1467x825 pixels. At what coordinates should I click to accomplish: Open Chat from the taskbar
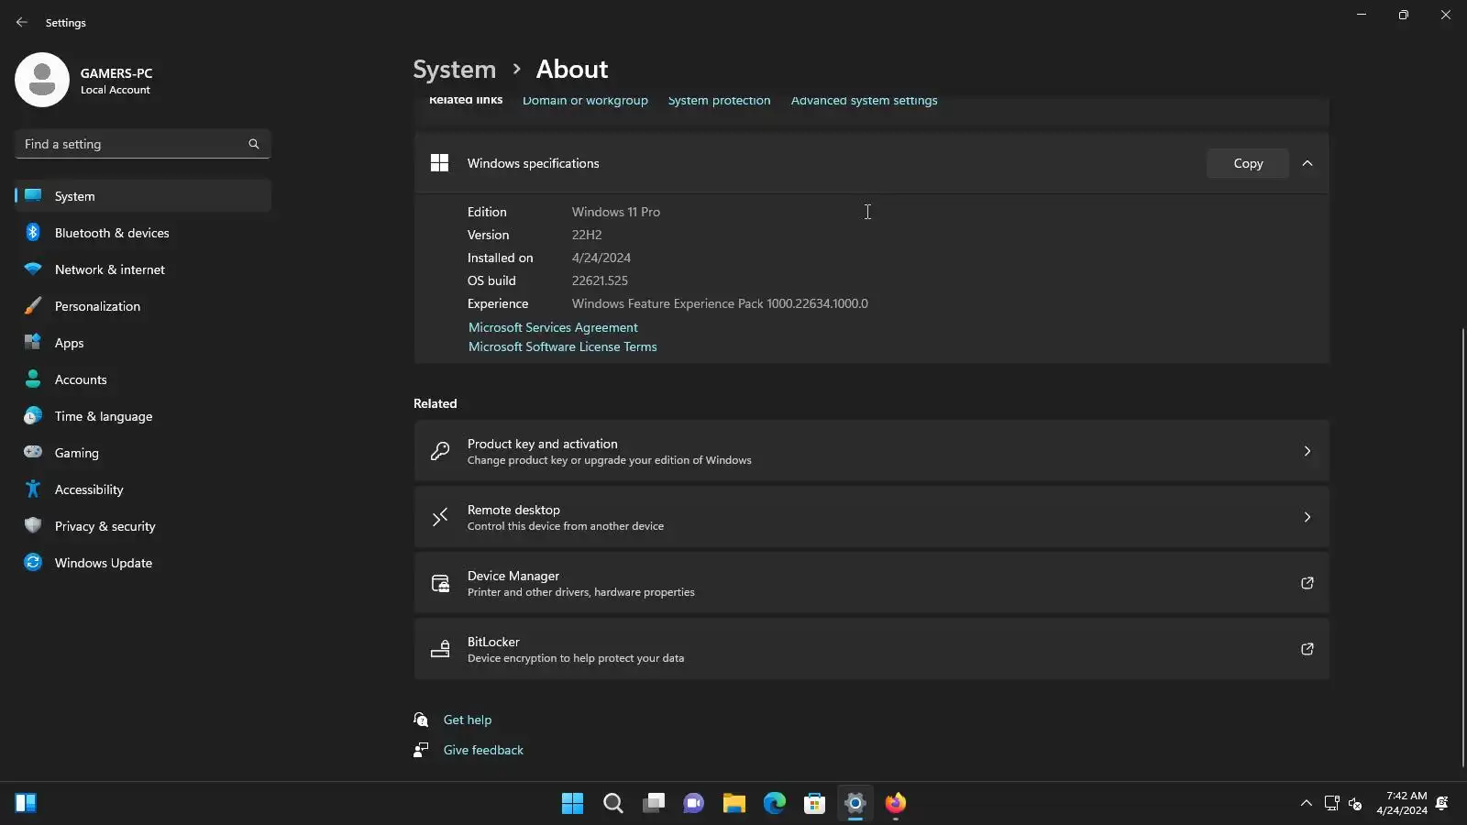694,803
